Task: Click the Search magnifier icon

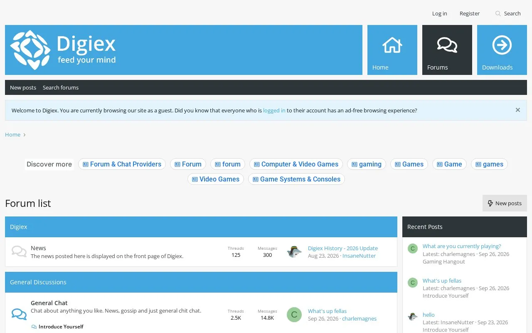Action: [x=498, y=14]
